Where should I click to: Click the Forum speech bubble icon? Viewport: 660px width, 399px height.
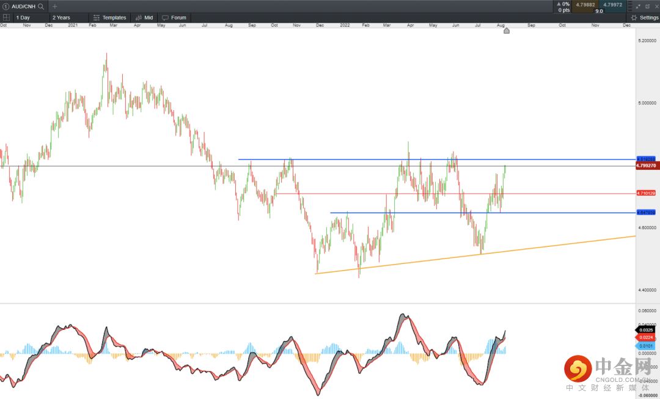click(165, 18)
